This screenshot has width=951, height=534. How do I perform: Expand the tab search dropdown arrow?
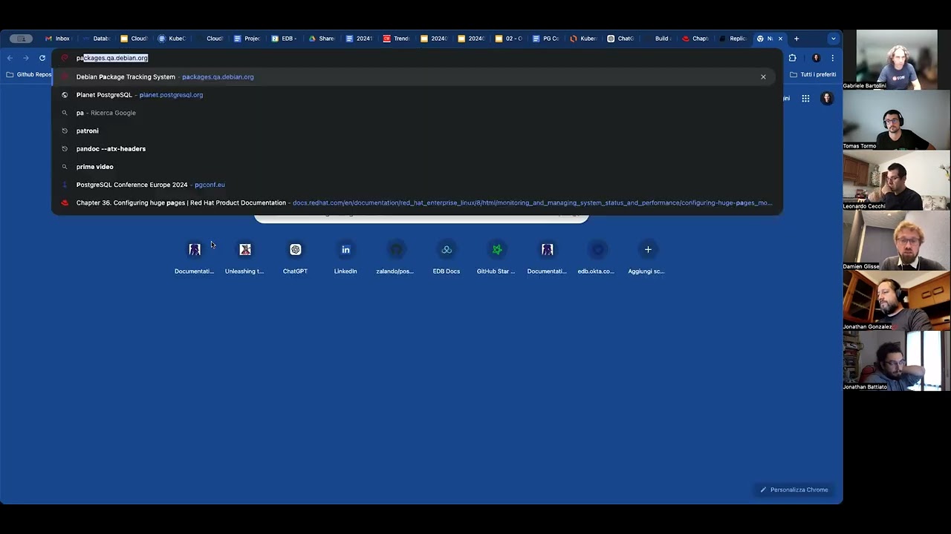point(834,39)
